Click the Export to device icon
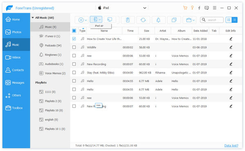Viewport: 245px width, 151px height. (95, 20)
